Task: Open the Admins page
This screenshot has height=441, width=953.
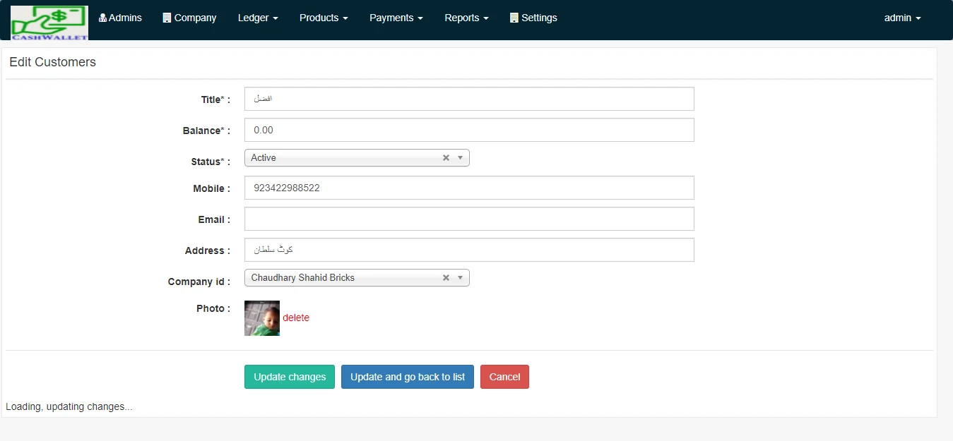Action: (120, 18)
